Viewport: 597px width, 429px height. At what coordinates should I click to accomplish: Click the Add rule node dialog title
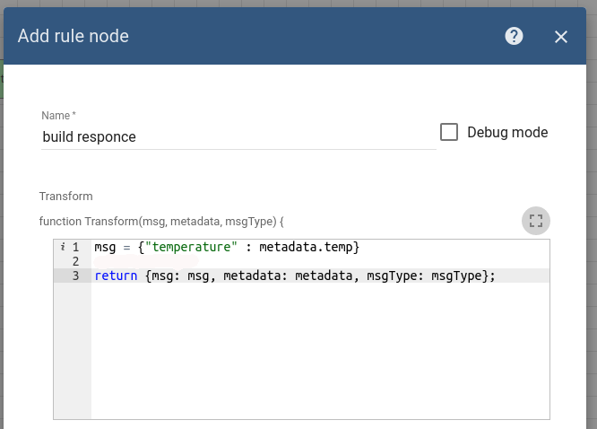tap(74, 36)
